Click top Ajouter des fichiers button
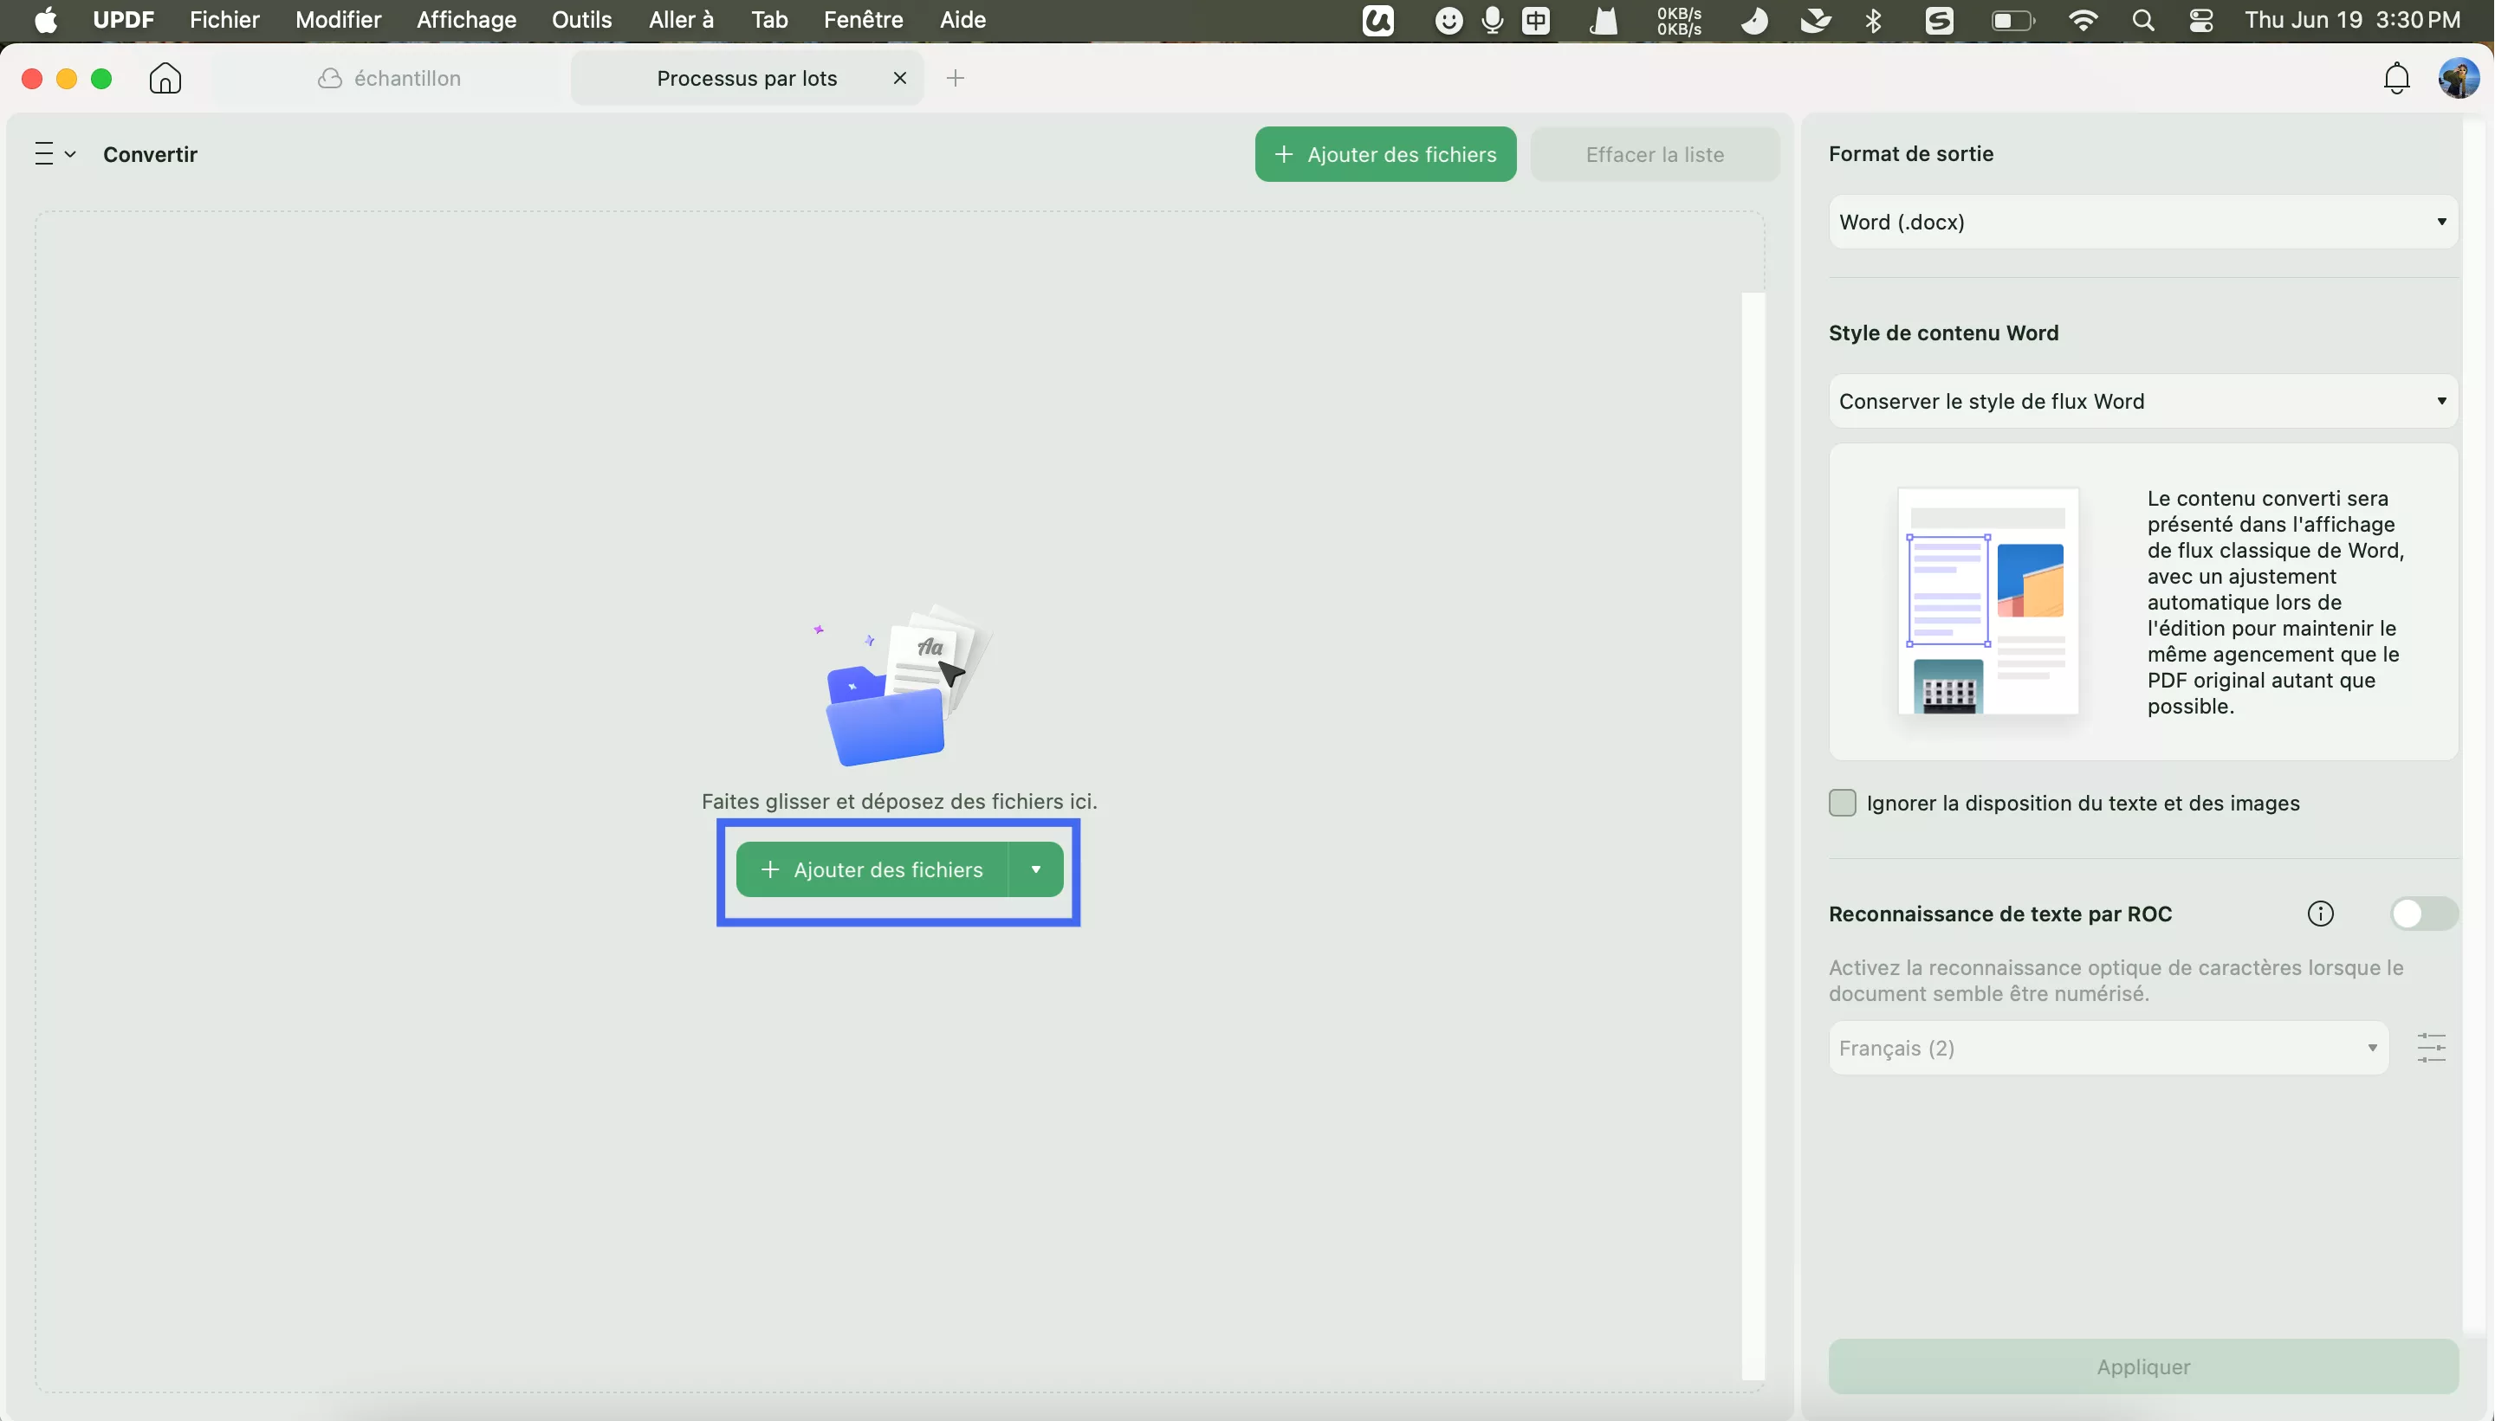The width and height of the screenshot is (2495, 1421). 1385,154
